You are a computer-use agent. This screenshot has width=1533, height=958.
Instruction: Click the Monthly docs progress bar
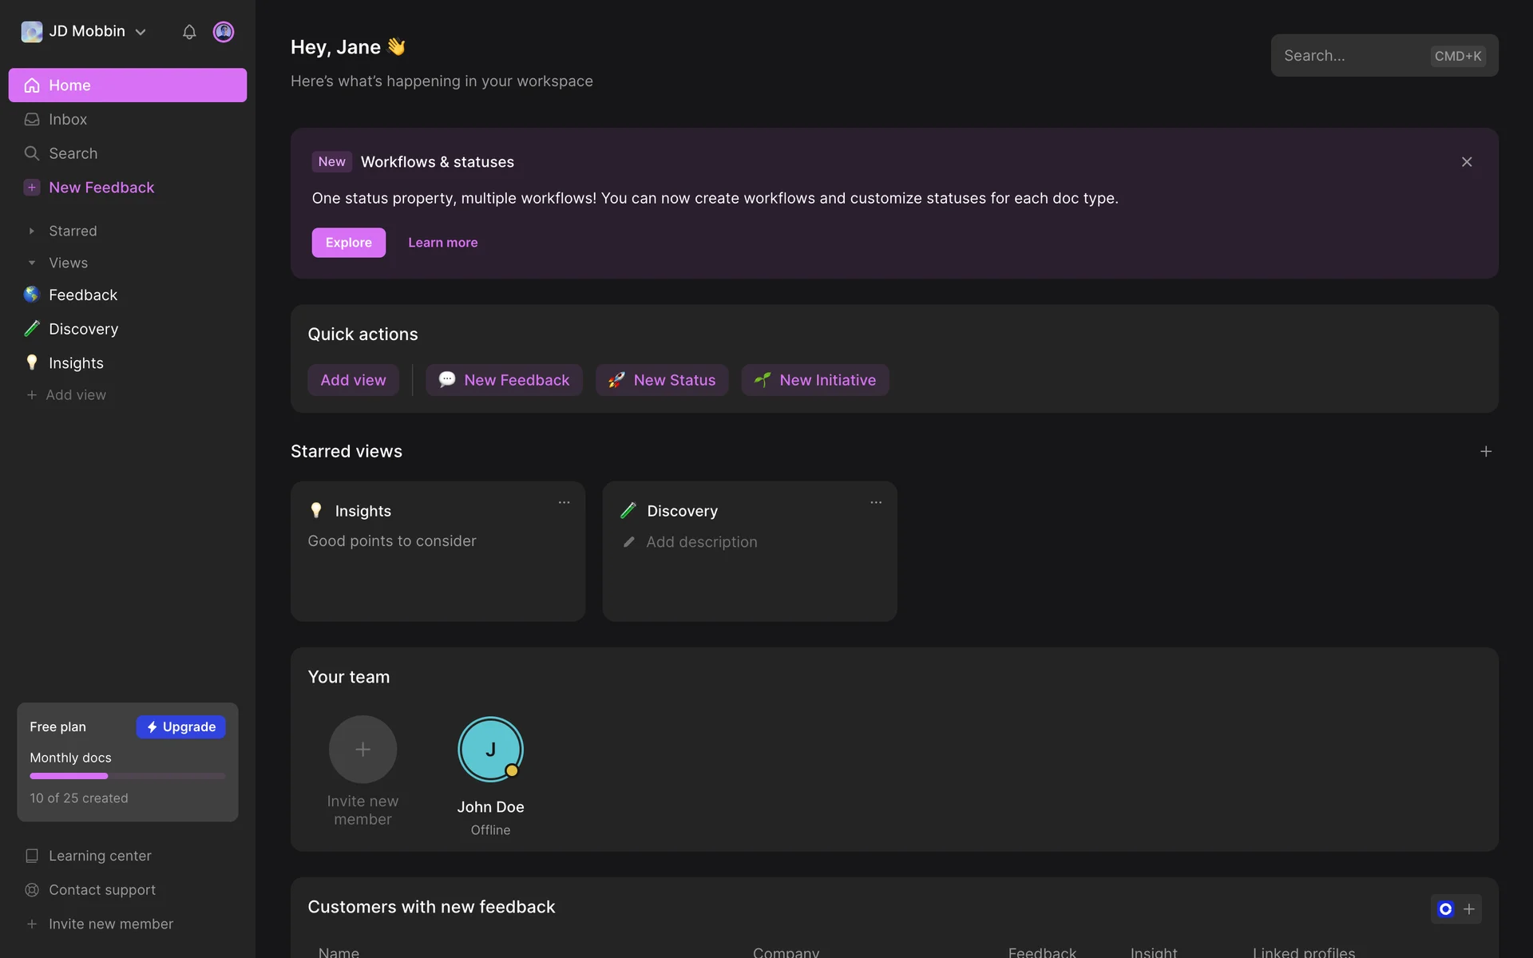click(128, 776)
